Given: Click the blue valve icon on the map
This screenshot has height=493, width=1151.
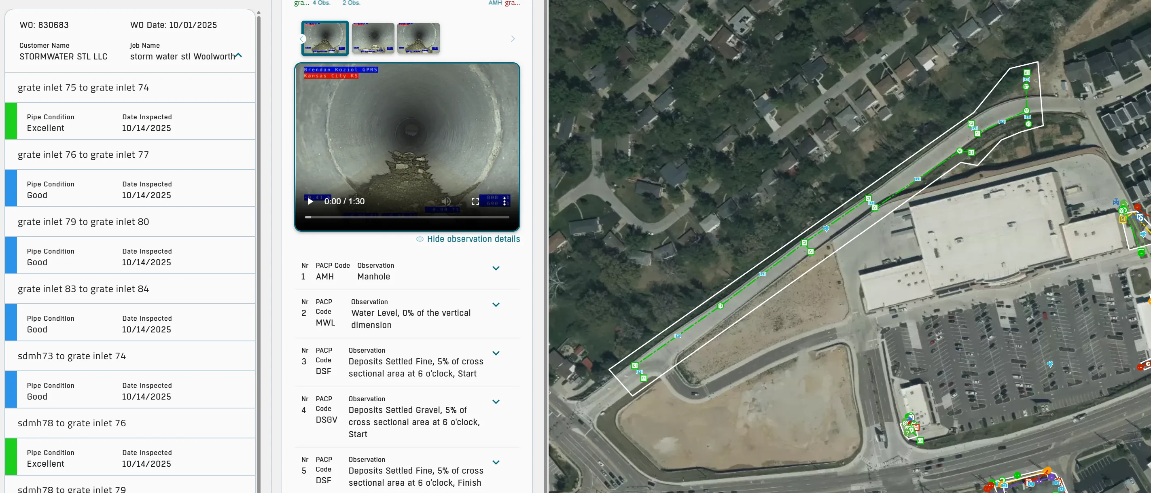Looking at the screenshot, I should (x=1117, y=202).
